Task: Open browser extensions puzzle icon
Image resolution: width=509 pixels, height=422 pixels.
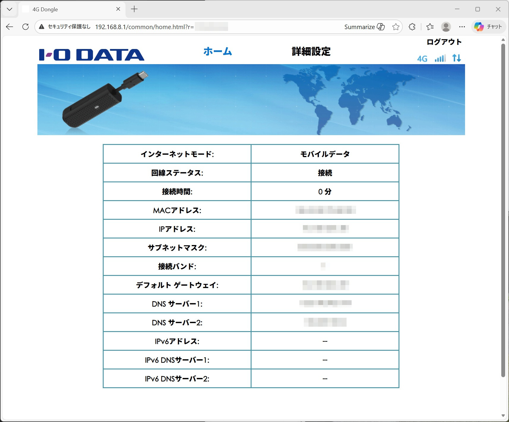Action: pos(412,27)
